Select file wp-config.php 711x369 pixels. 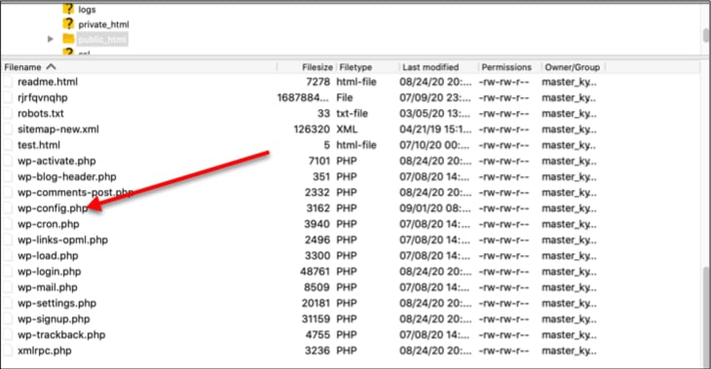click(x=53, y=208)
